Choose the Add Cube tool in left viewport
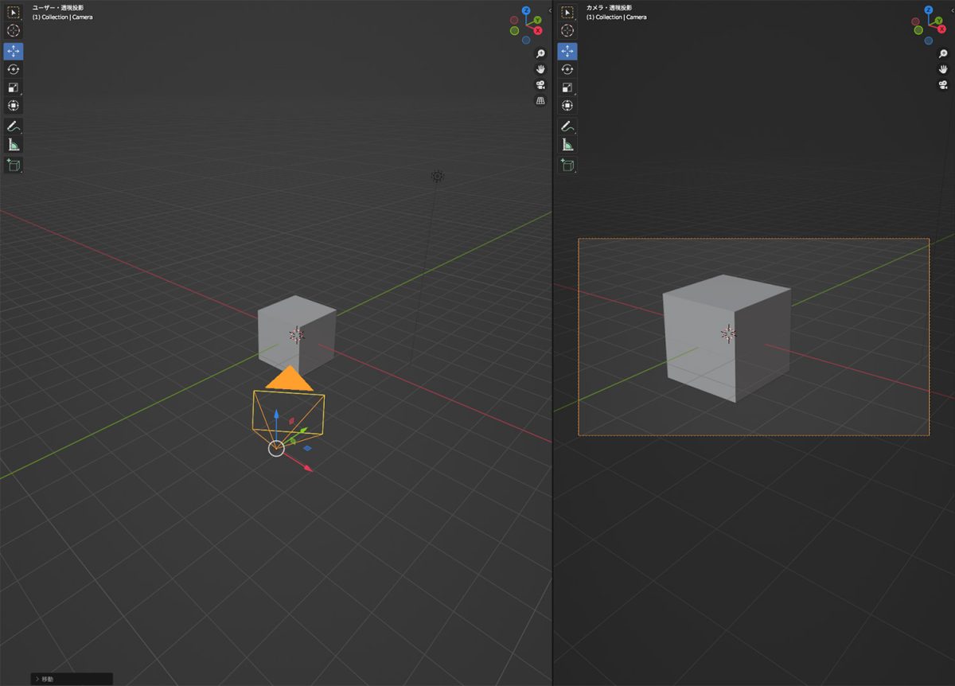955x686 pixels. [x=14, y=165]
